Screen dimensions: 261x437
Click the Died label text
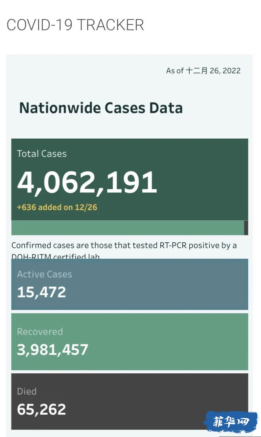[27, 391]
